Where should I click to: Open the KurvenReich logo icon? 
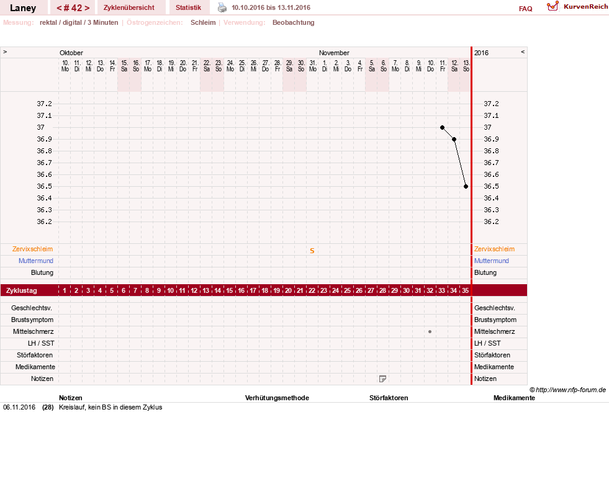(x=553, y=6)
